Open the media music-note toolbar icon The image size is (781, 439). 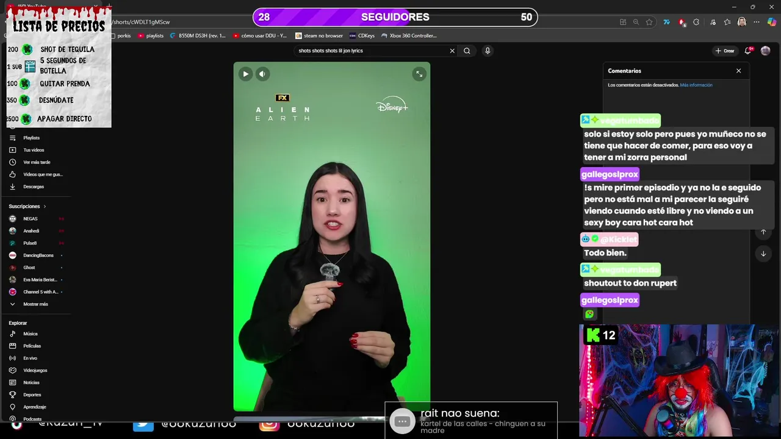[713, 22]
